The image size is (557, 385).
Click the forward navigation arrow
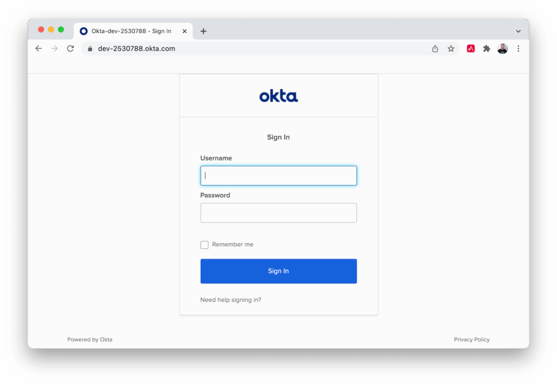pyautogui.click(x=54, y=48)
